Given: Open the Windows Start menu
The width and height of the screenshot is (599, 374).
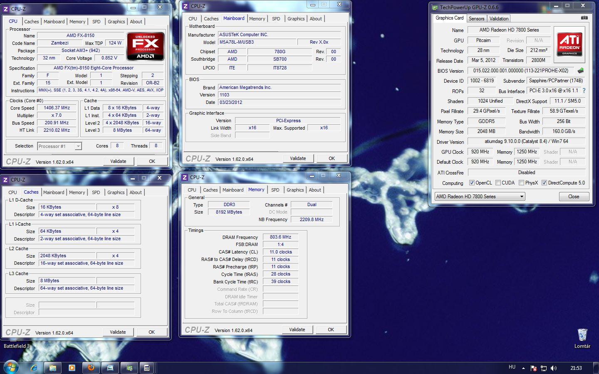Looking at the screenshot, I should click(x=11, y=367).
